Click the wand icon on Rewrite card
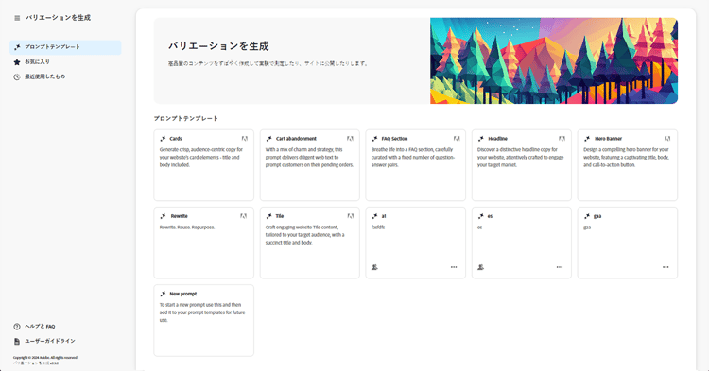 [x=164, y=216]
